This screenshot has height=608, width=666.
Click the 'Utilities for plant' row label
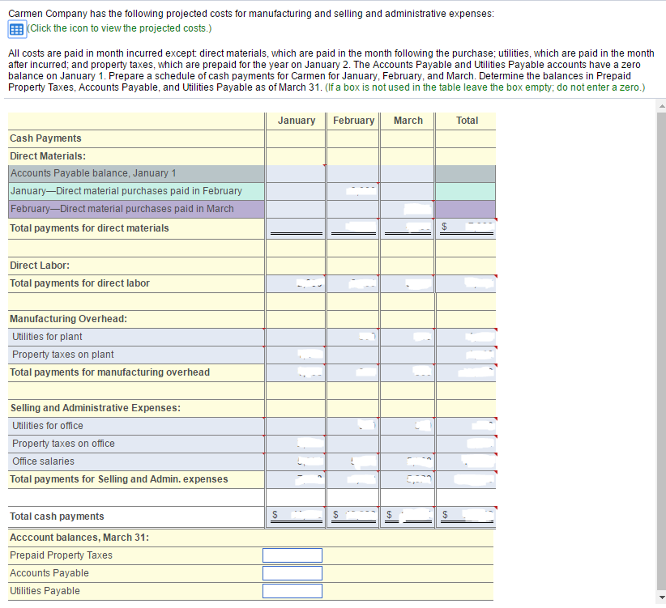tap(47, 337)
